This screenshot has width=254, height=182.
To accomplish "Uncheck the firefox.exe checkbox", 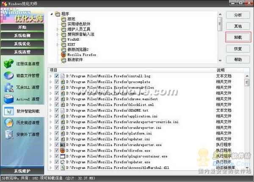I will pos(57,151).
